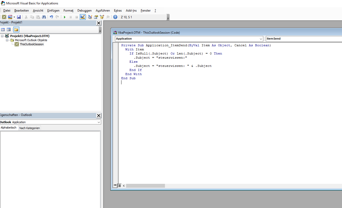Screen dimensions: 342x208
Task: Open the Format menu
Action: [68, 11]
